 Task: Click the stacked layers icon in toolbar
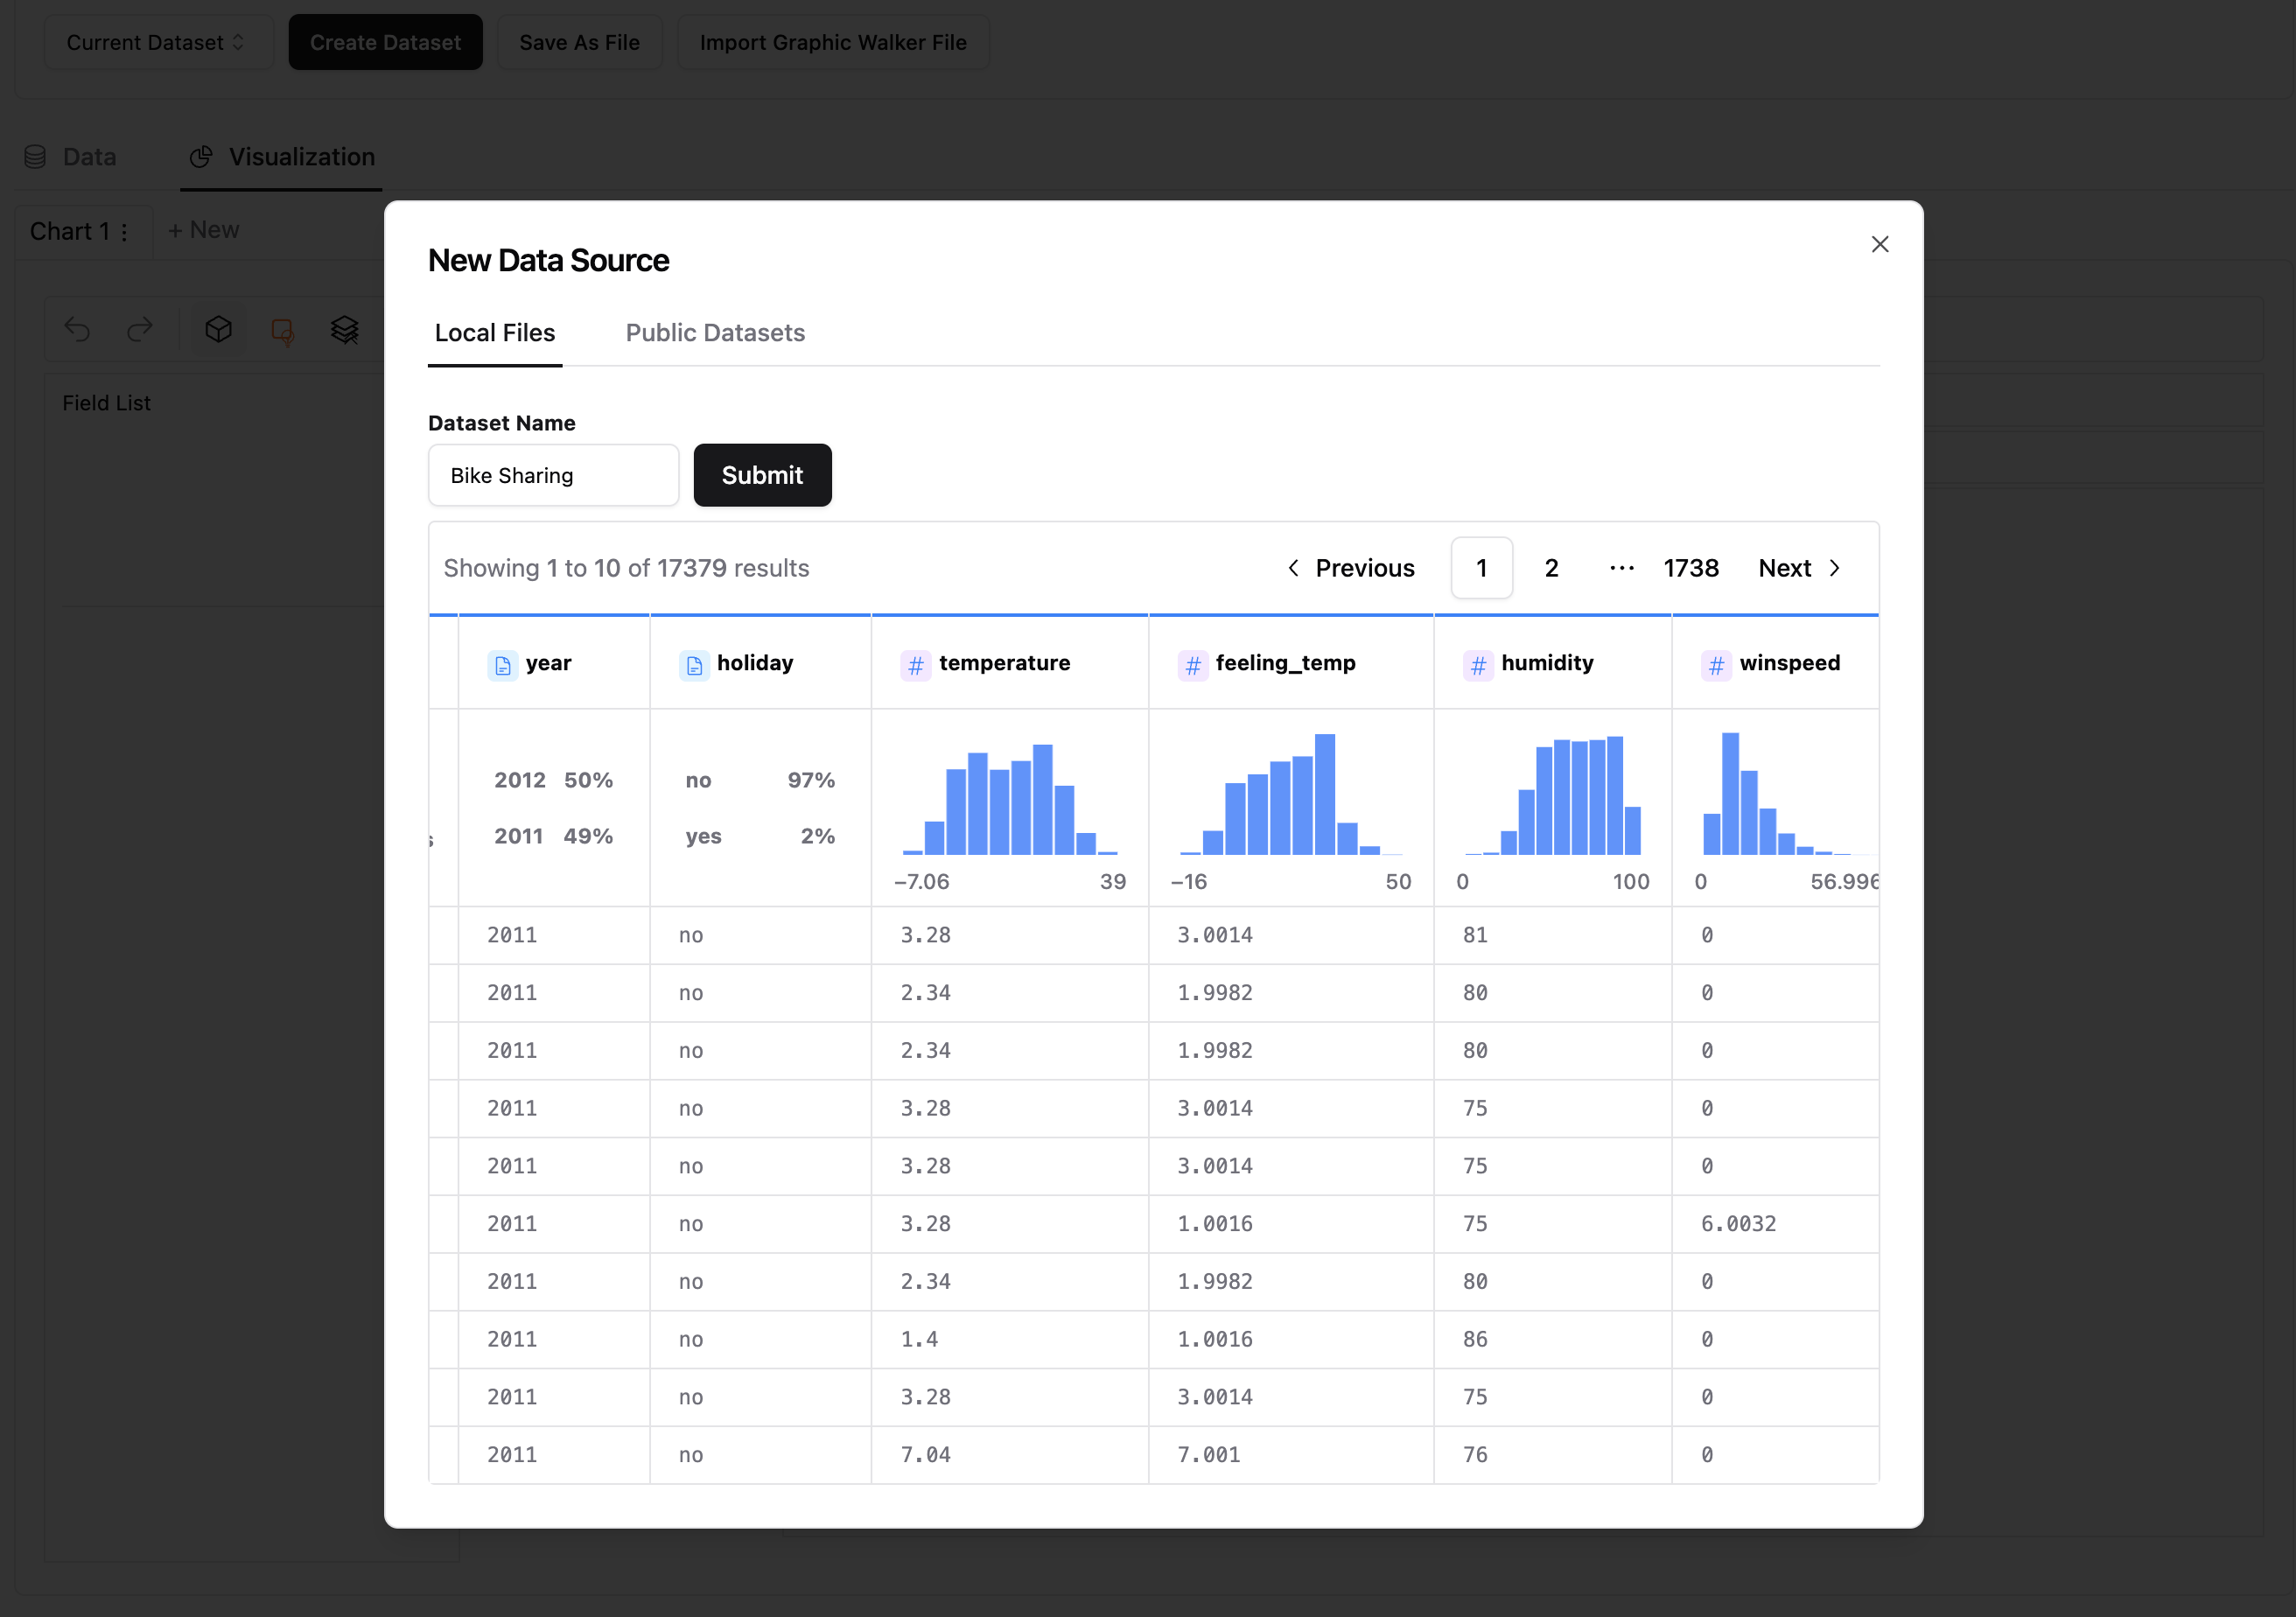[x=344, y=329]
